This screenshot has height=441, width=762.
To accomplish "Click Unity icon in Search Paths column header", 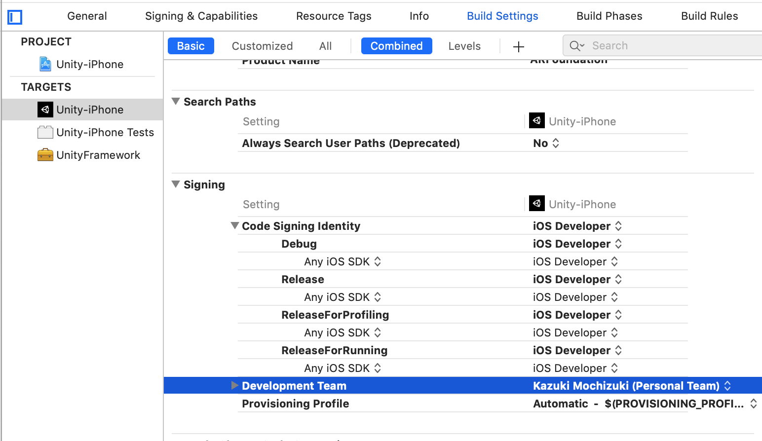I will pyautogui.click(x=537, y=121).
